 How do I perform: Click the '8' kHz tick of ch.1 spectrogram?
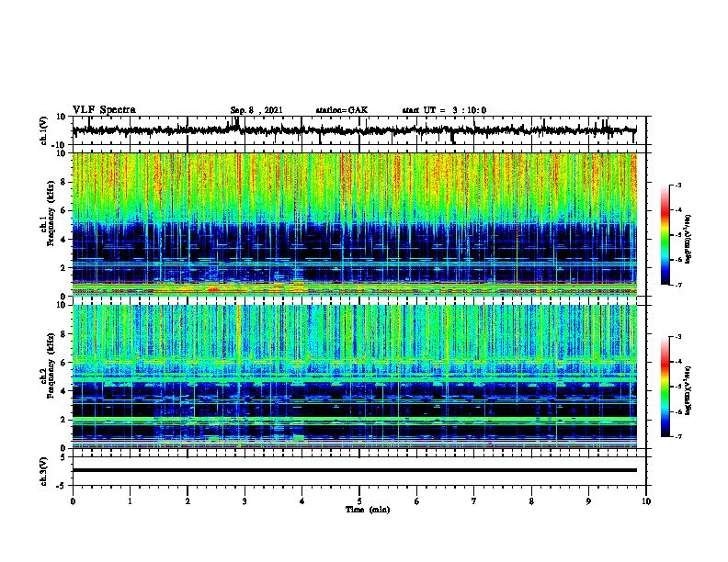point(63,182)
